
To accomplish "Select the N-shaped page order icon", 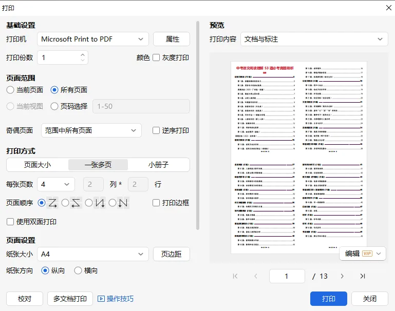I will [123, 203].
